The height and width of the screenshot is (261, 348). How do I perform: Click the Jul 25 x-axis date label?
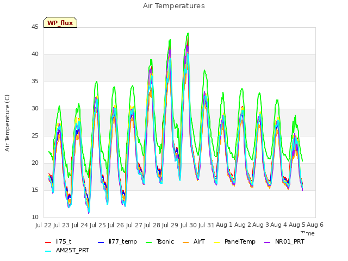(98, 225)
